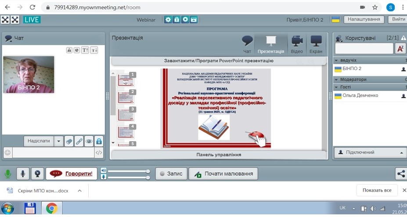Click the webcam toggle icon in bottom bar
The height and width of the screenshot is (217, 407).
pyautogui.click(x=37, y=174)
